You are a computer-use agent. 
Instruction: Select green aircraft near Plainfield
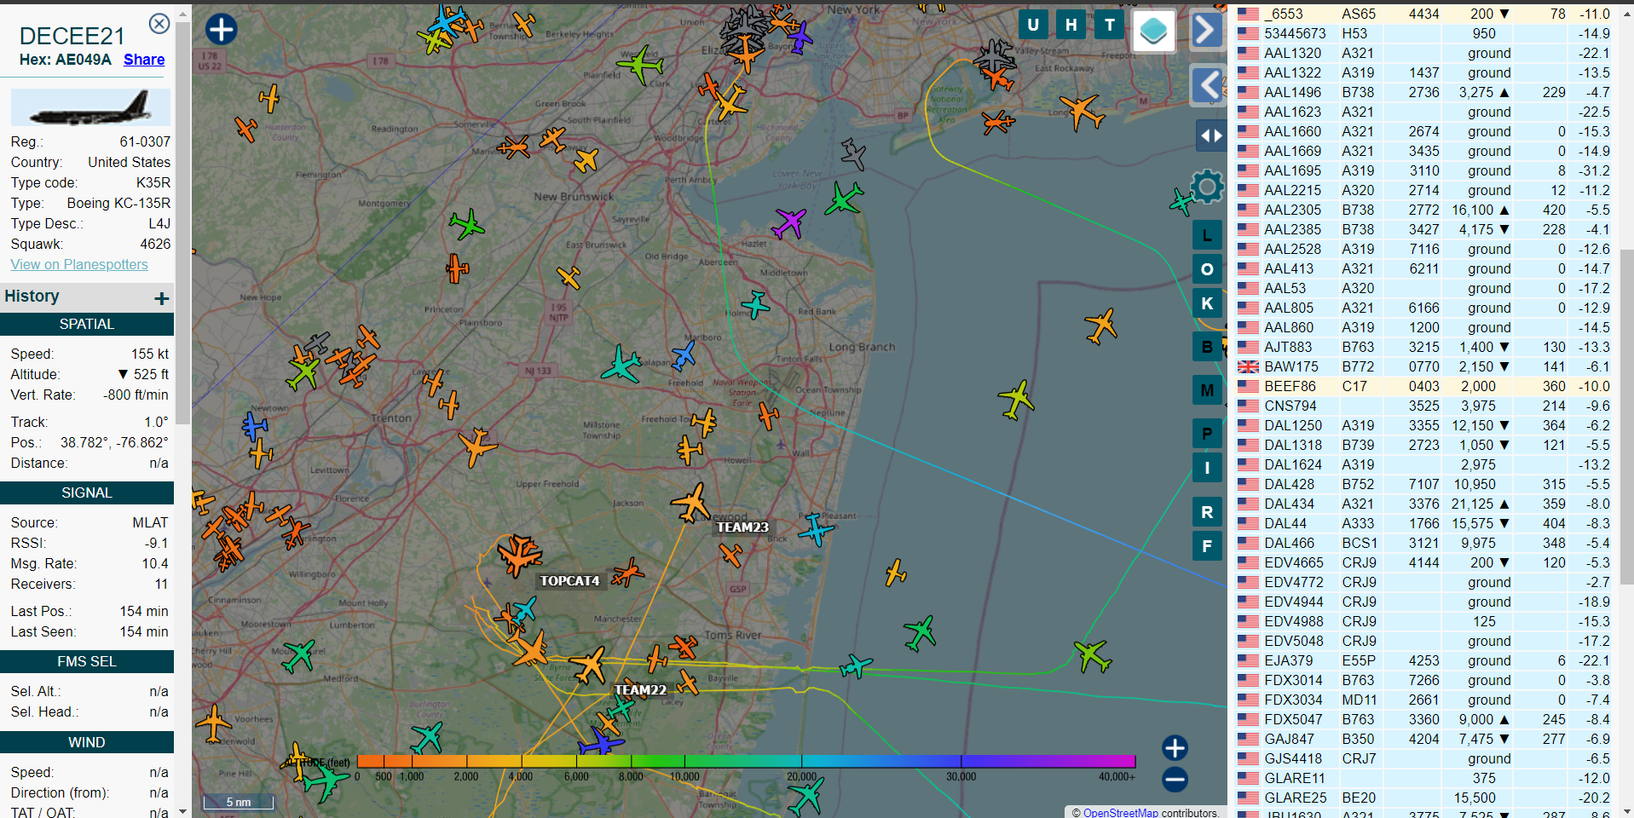(x=639, y=64)
